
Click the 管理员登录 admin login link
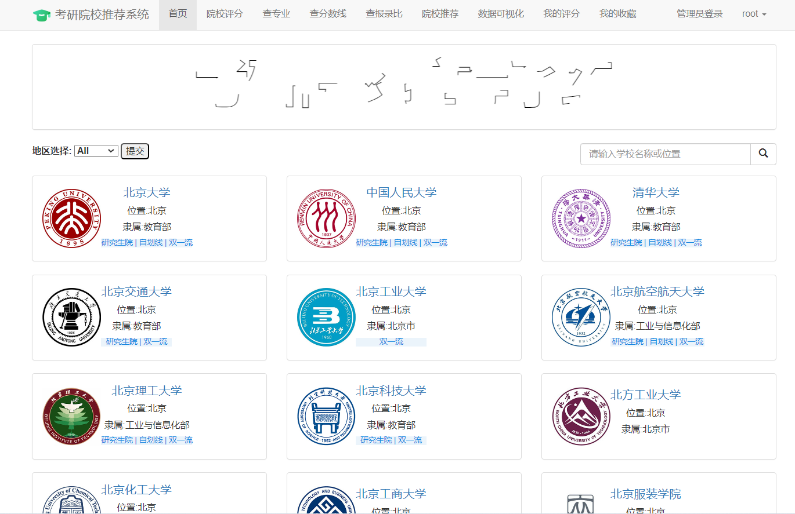click(700, 14)
